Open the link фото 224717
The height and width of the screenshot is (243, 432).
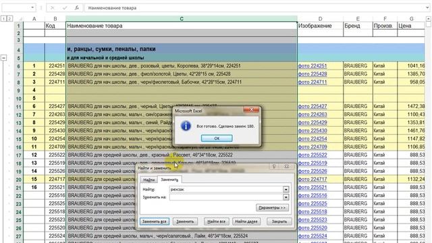(313, 179)
